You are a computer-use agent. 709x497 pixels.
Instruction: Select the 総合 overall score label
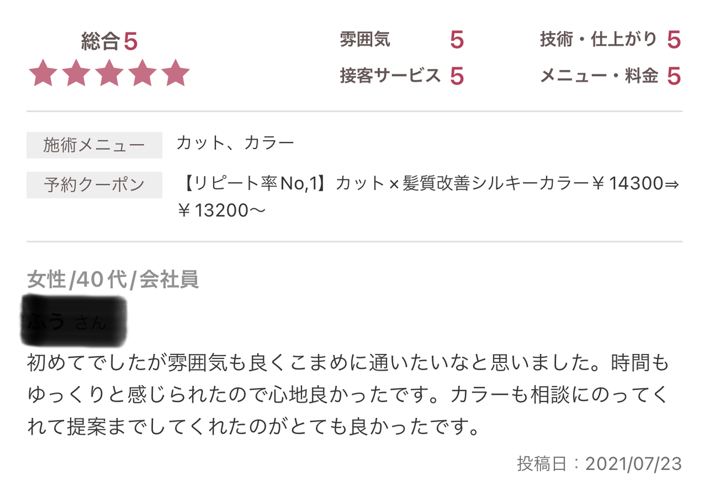pyautogui.click(x=100, y=42)
